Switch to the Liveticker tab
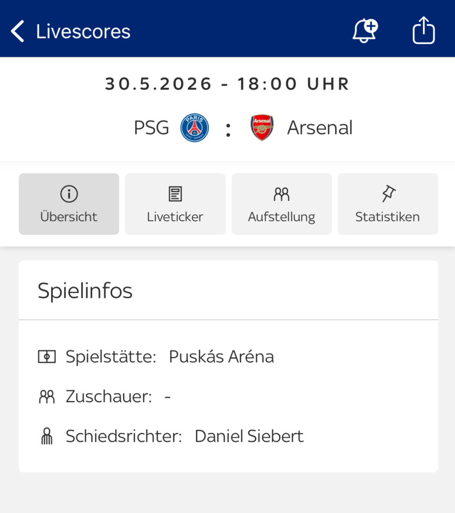The height and width of the screenshot is (513, 455). coord(175,204)
